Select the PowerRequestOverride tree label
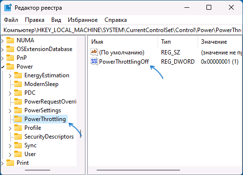 50,102
